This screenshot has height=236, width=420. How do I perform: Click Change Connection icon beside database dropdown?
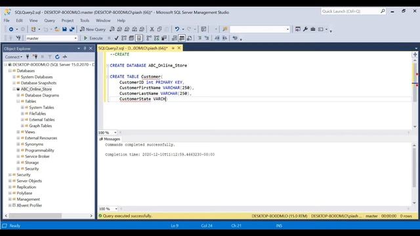click(18, 38)
